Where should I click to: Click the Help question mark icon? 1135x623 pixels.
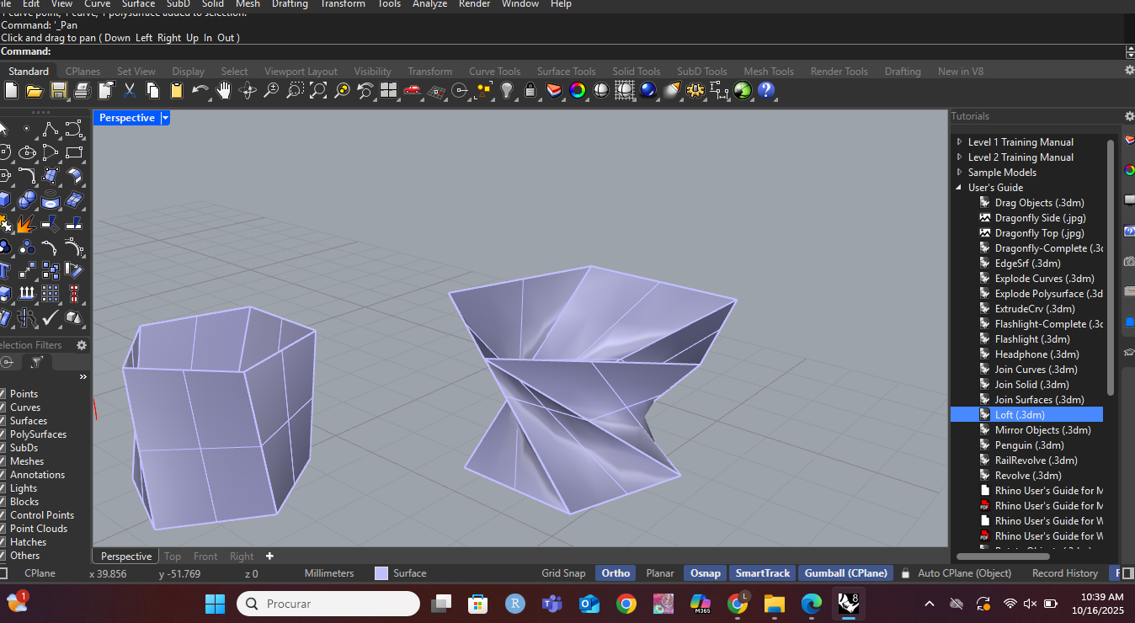tap(765, 91)
